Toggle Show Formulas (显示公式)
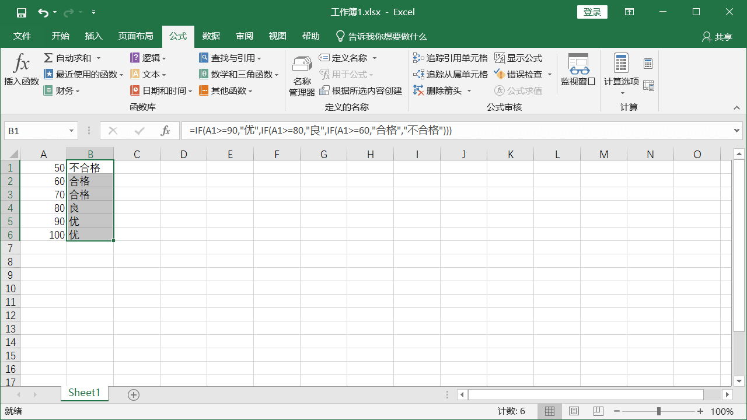This screenshot has width=747, height=420. click(x=518, y=58)
